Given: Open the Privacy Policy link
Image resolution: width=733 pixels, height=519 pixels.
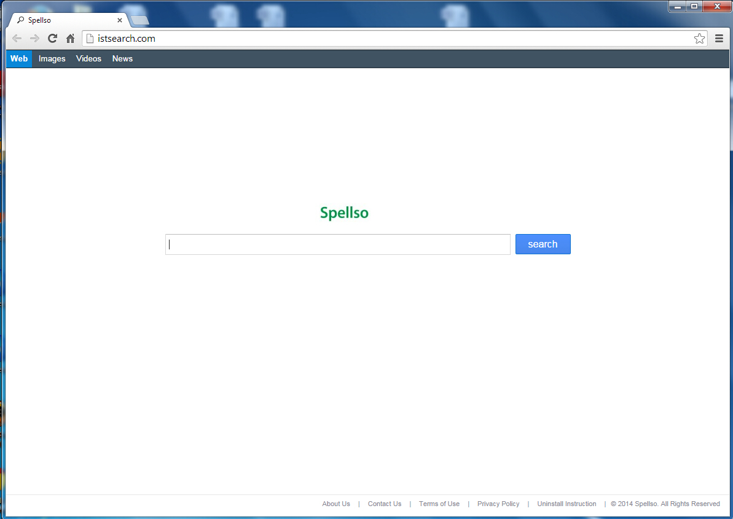Looking at the screenshot, I should click(x=498, y=504).
